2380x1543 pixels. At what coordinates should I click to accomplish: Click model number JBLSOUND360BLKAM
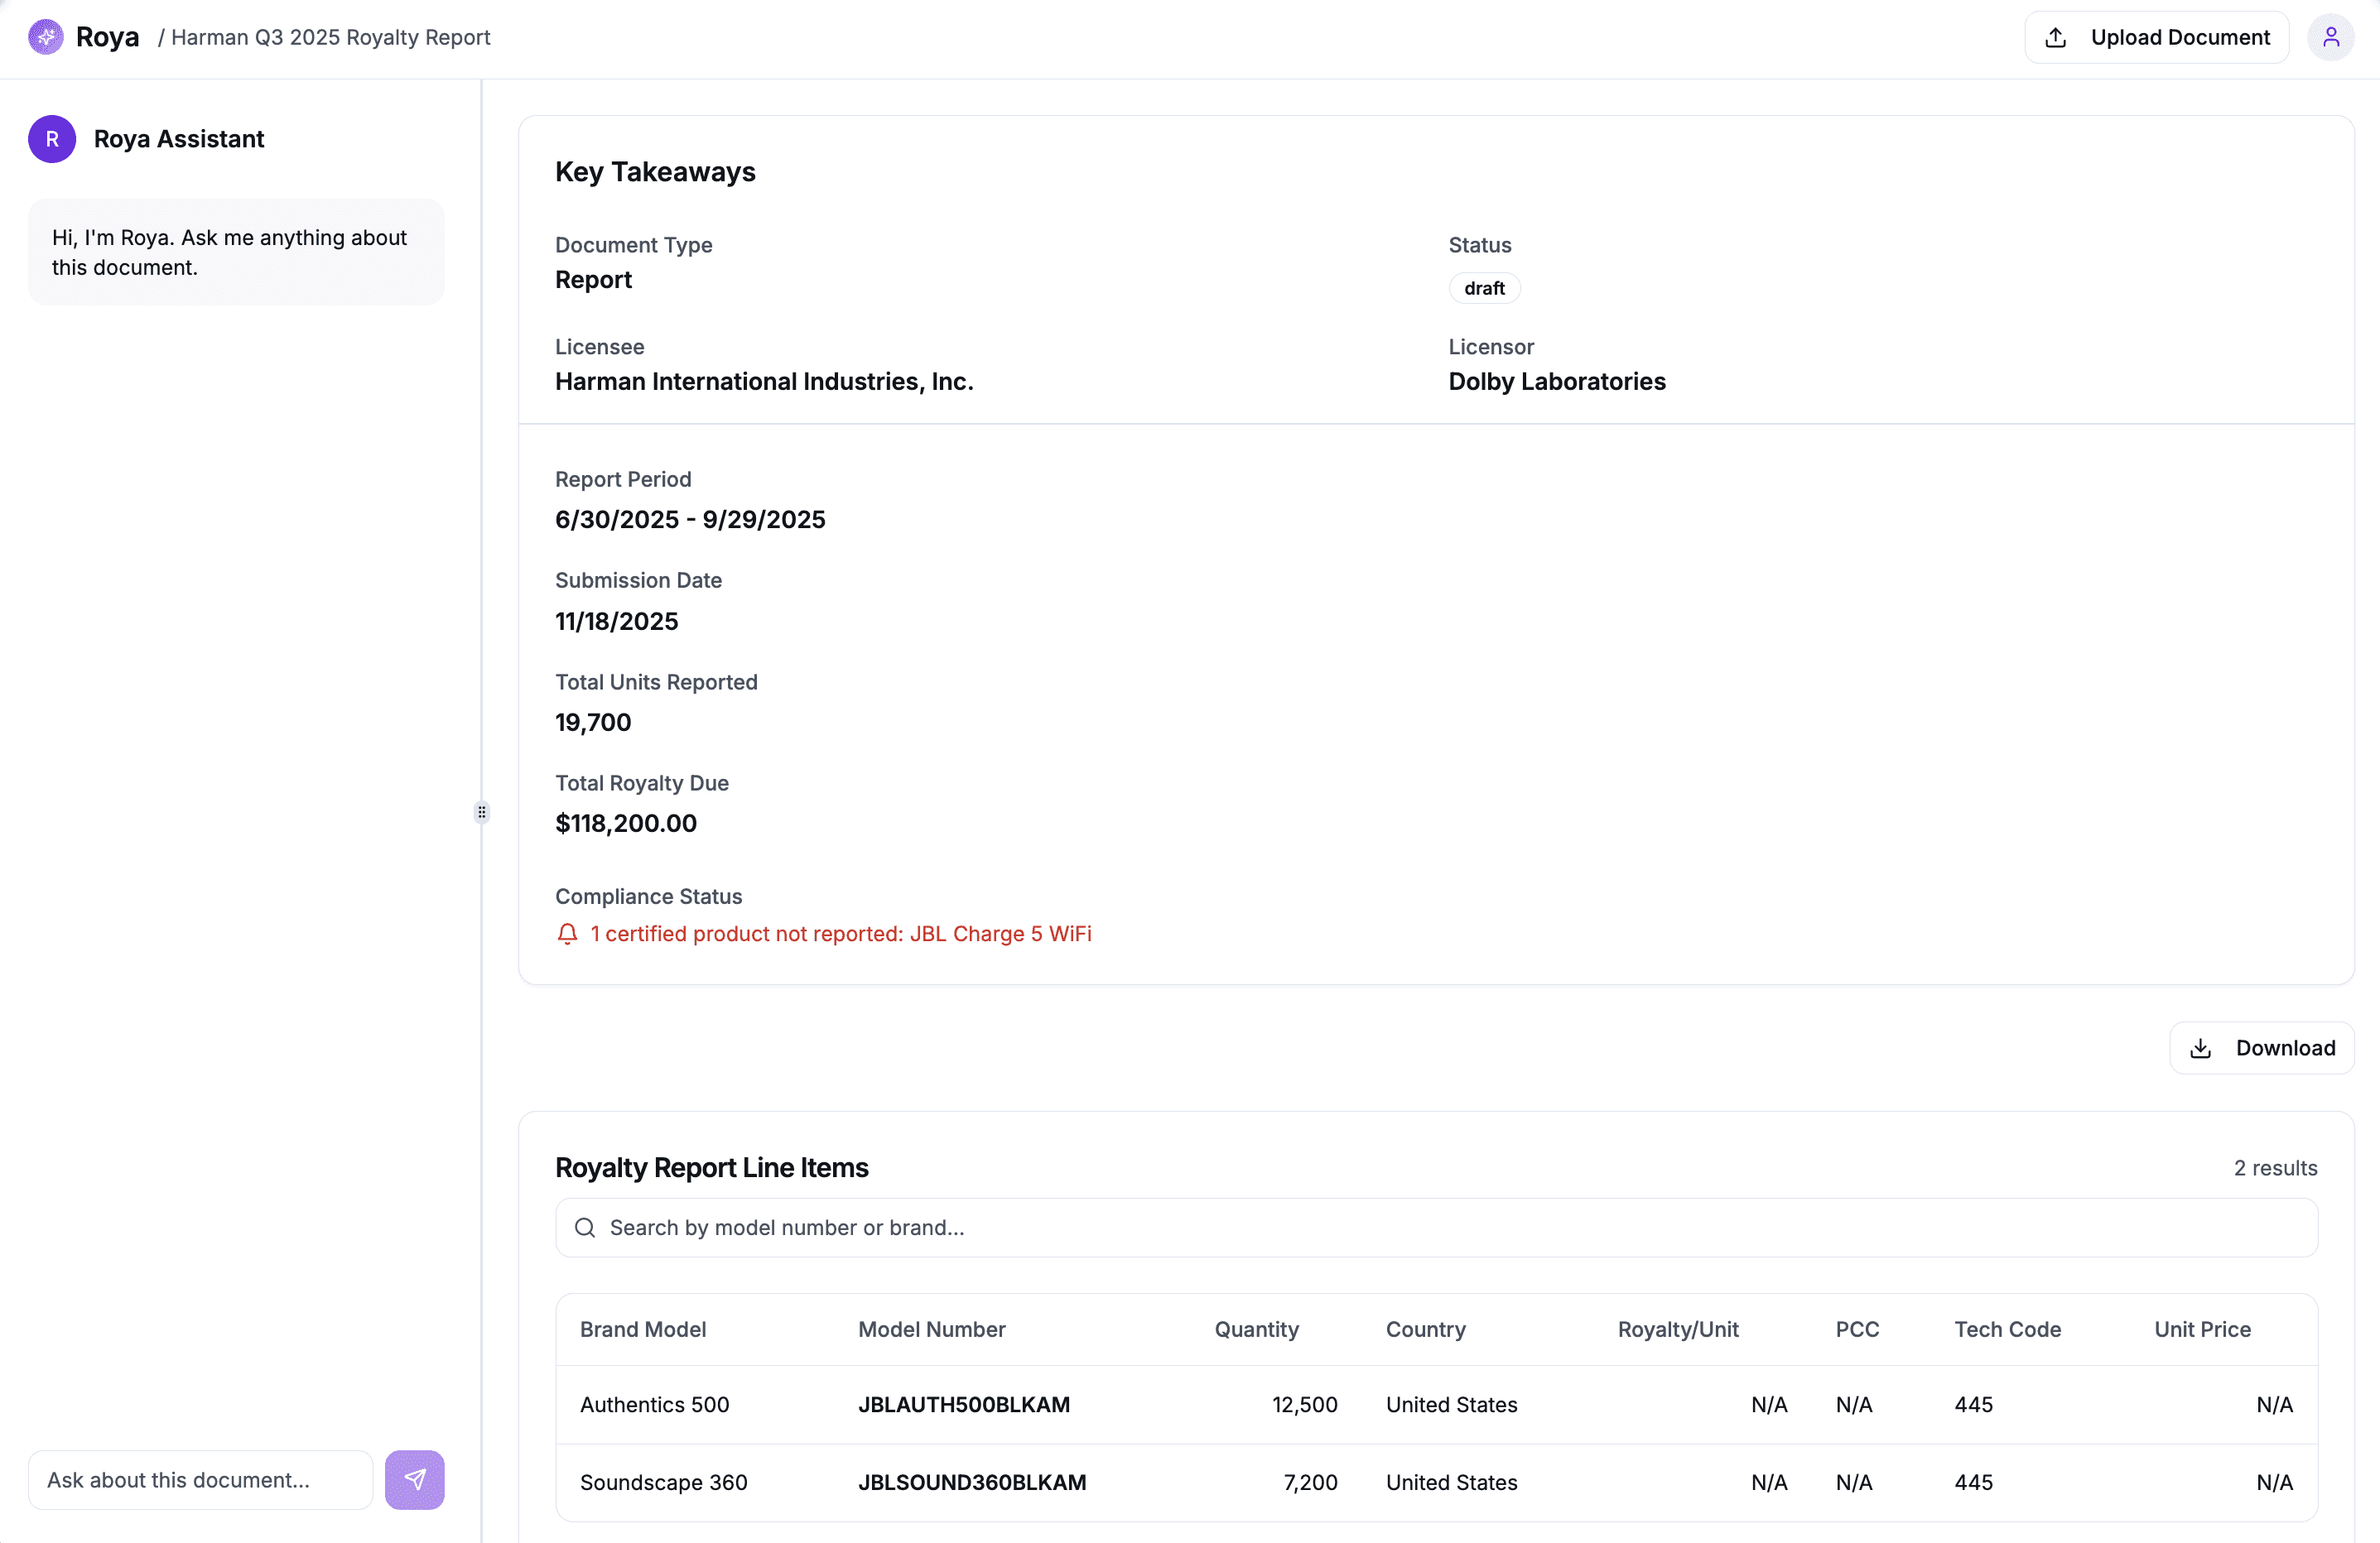(972, 1482)
